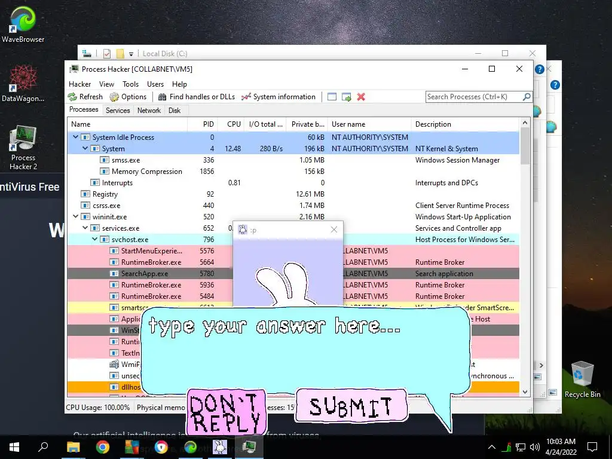
Task: Sort by the Private bytes column header
Action: [307, 124]
